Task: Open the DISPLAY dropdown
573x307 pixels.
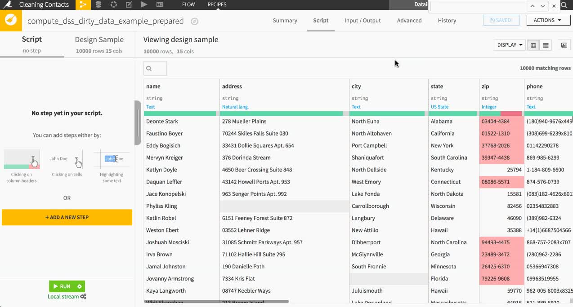Action: [x=510, y=45]
